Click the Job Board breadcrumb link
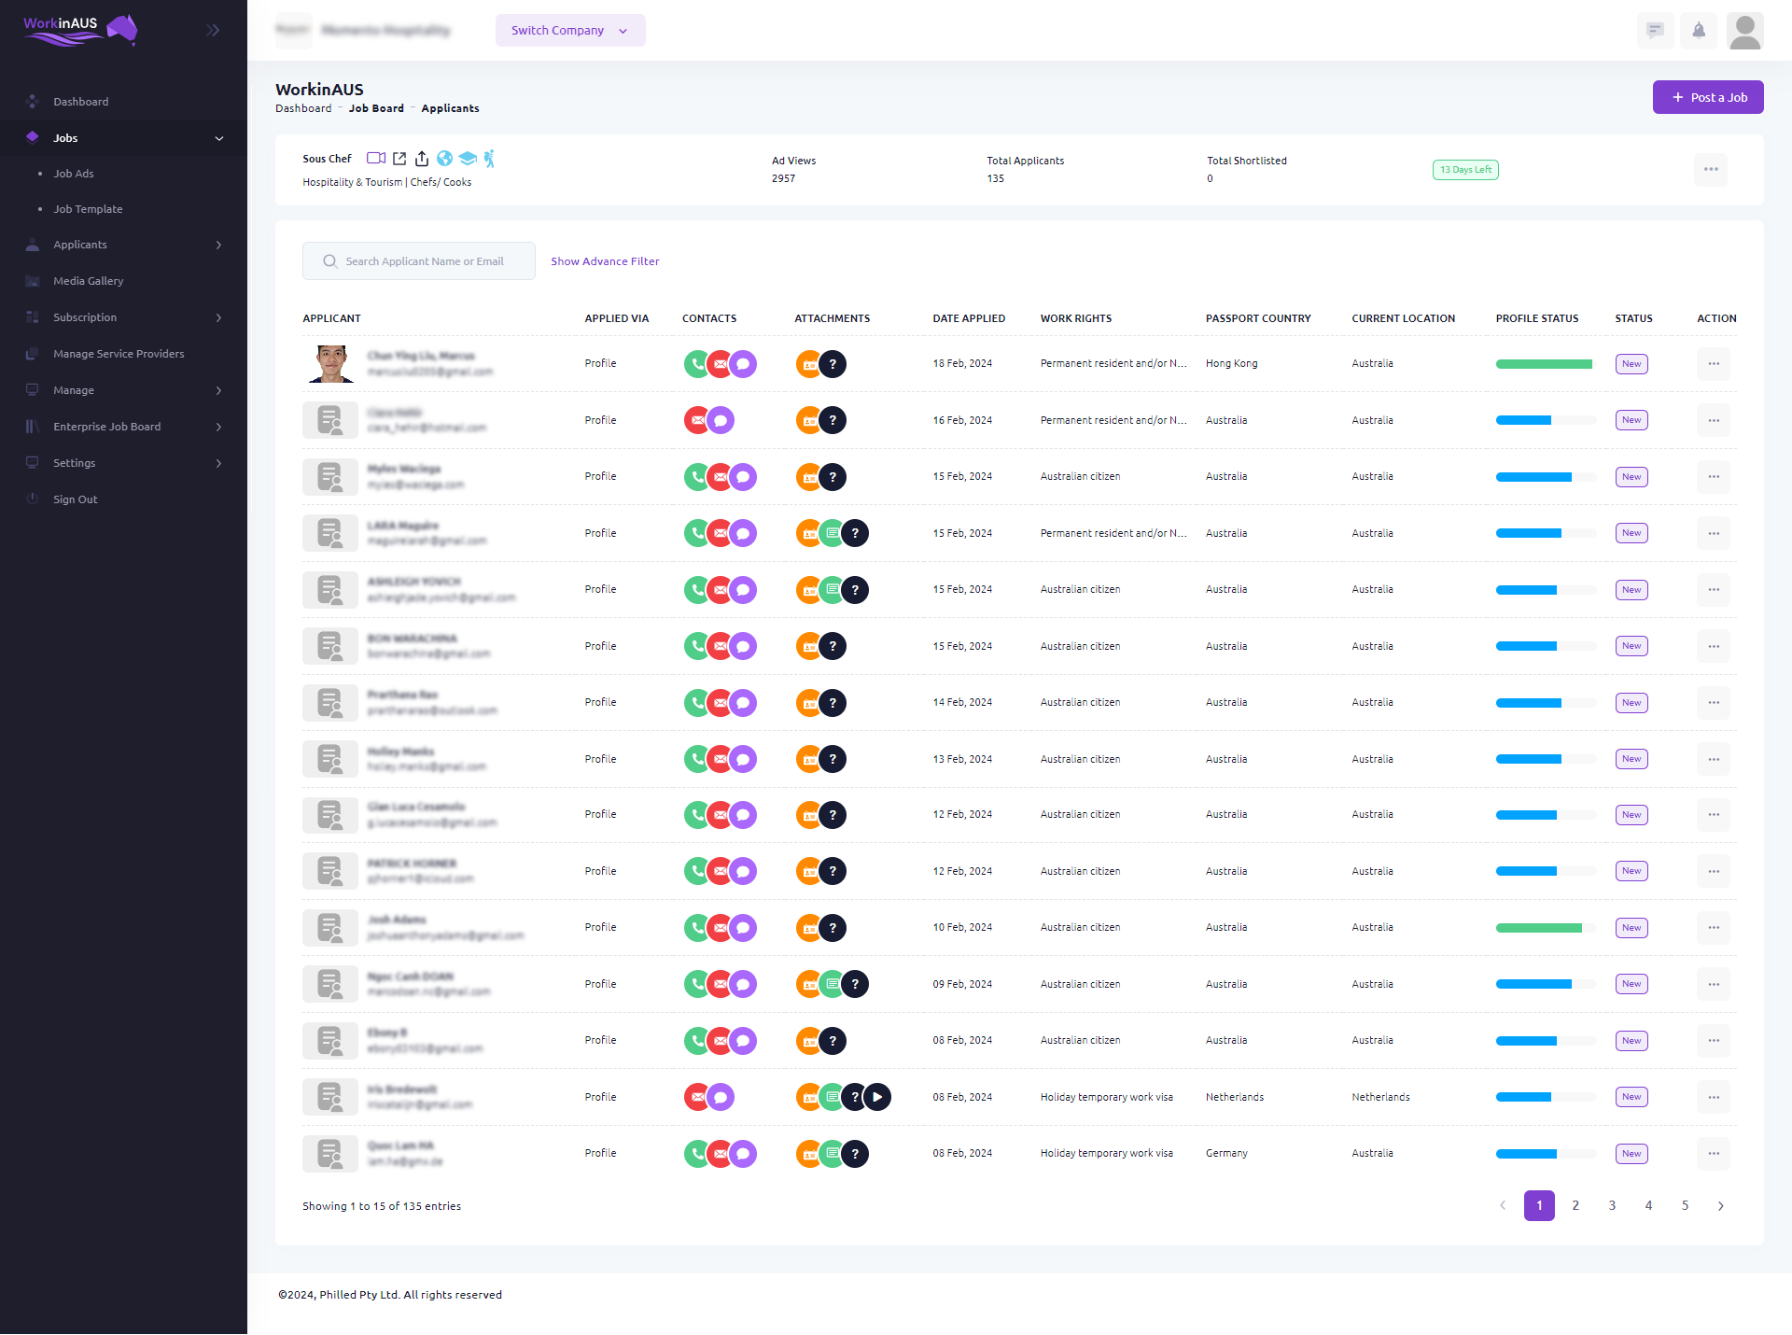 [376, 108]
